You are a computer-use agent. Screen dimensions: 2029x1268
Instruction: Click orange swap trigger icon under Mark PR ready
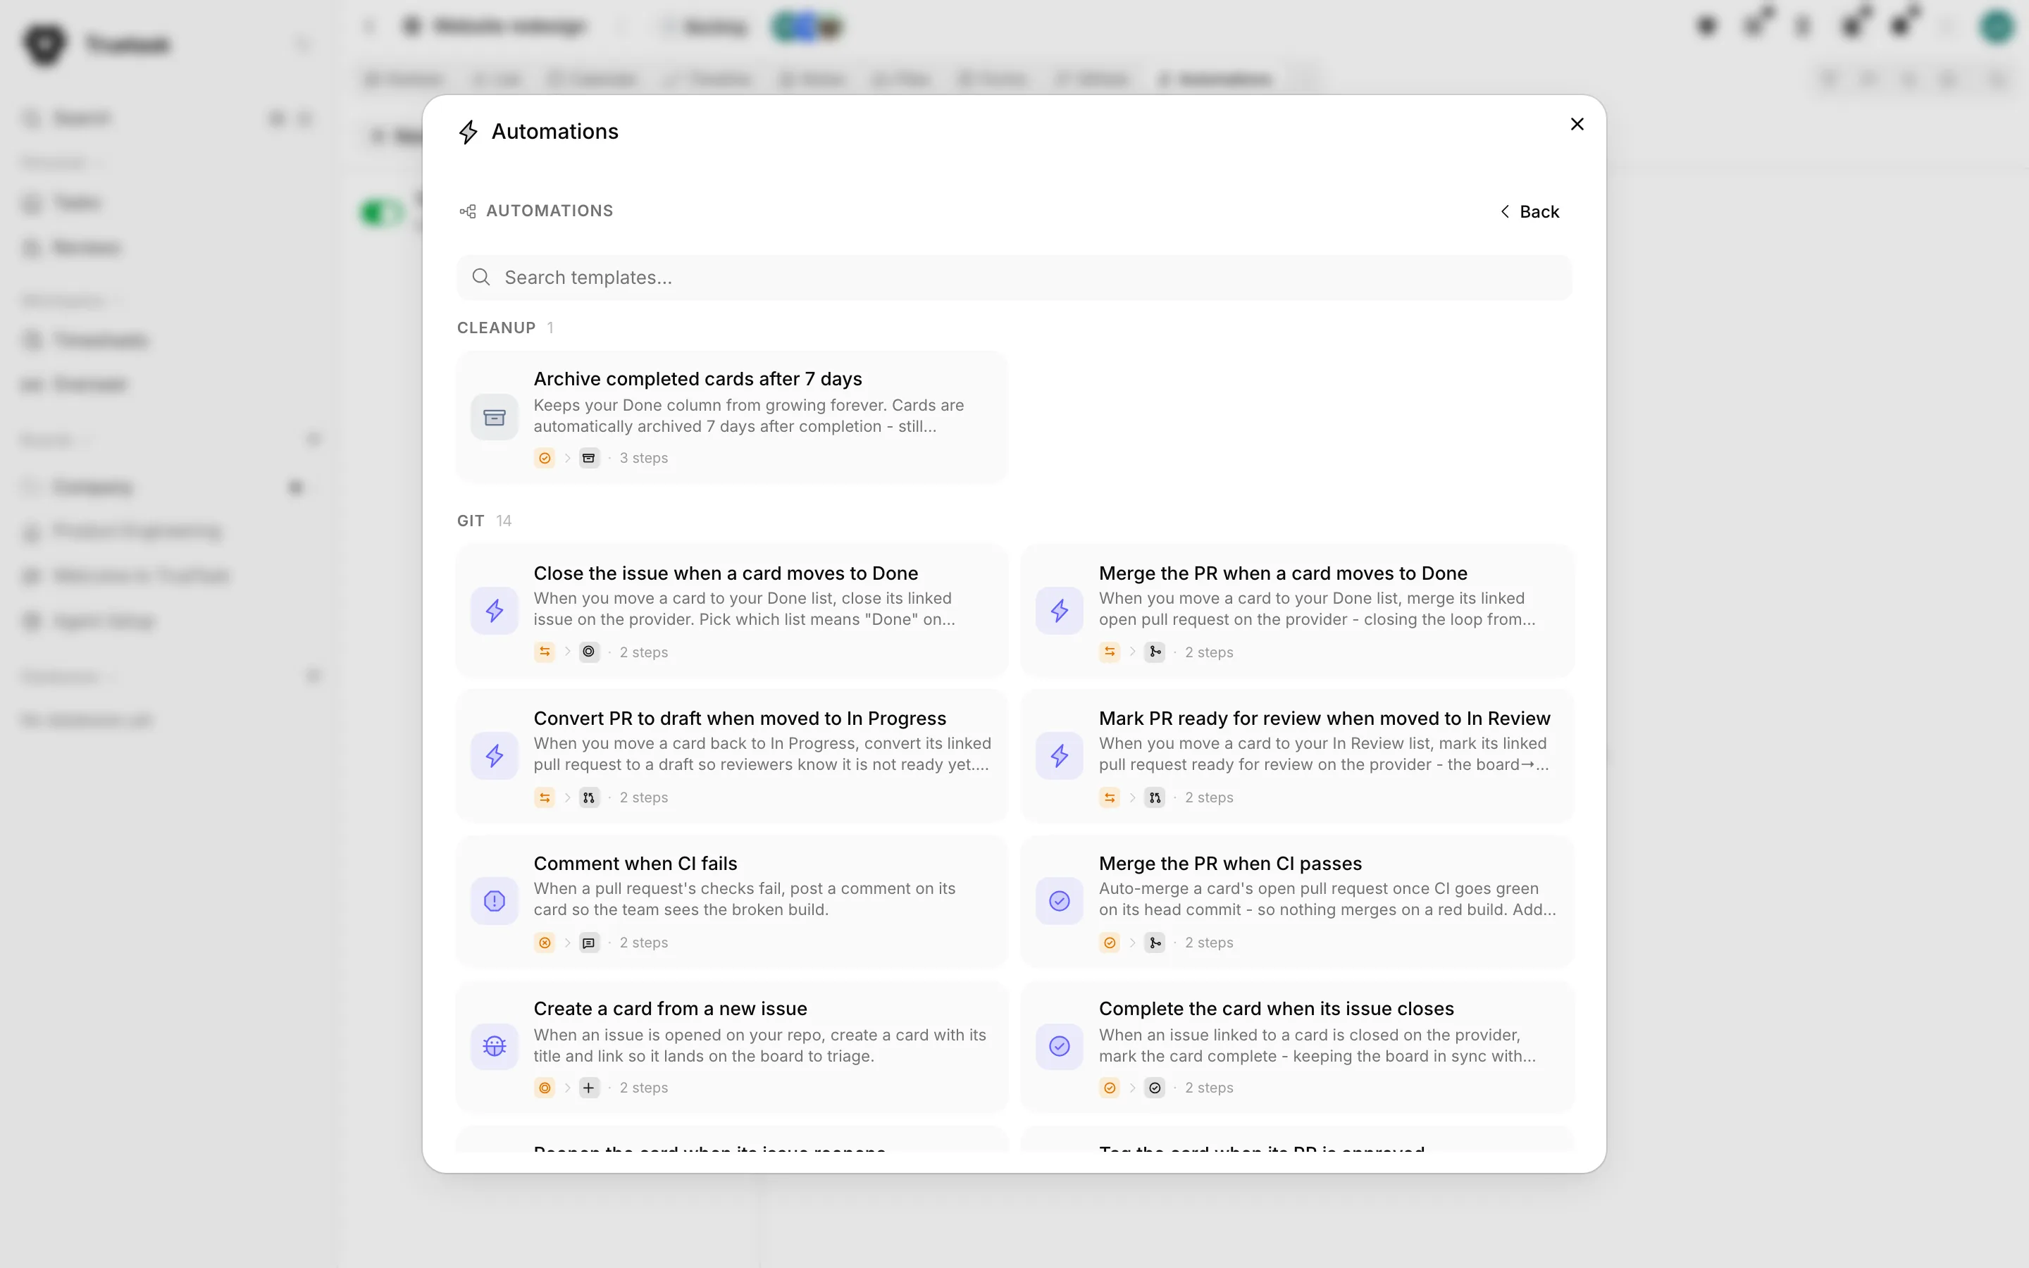coord(1109,797)
